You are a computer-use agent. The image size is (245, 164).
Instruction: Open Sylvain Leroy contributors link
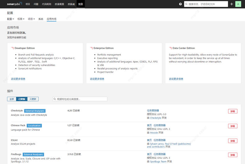coord(169,145)
